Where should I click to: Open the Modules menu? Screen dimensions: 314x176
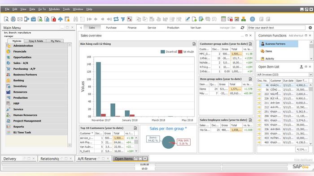click(x=54, y=9)
